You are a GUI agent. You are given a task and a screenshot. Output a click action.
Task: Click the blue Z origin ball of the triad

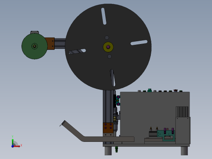tap(13, 146)
